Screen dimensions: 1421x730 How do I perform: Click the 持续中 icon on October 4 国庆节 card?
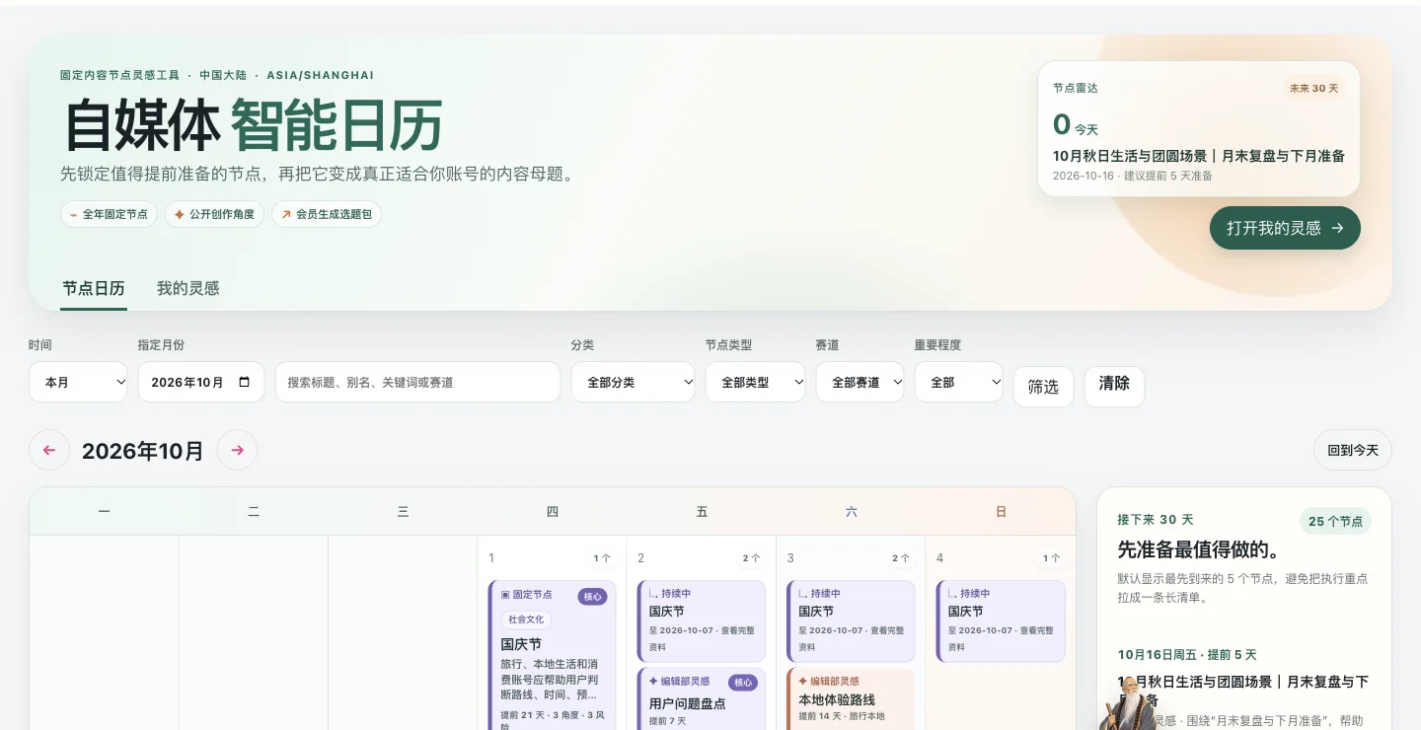952,594
